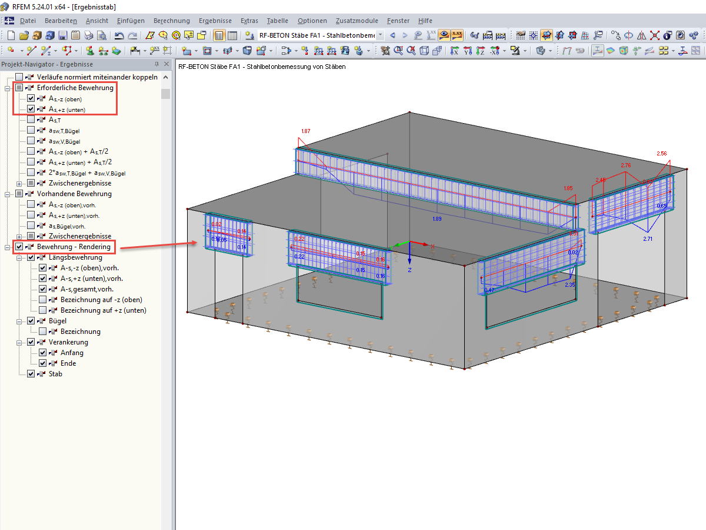The height and width of the screenshot is (530, 706).
Task: Toggle Bewehrung - Rendering checkbox
Action: (19, 247)
